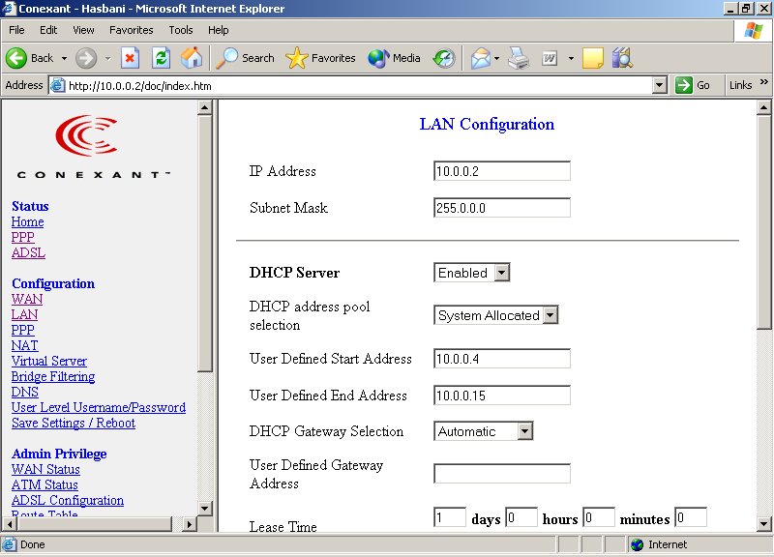
Task: Open the Bridge Filtering link
Action: [53, 376]
